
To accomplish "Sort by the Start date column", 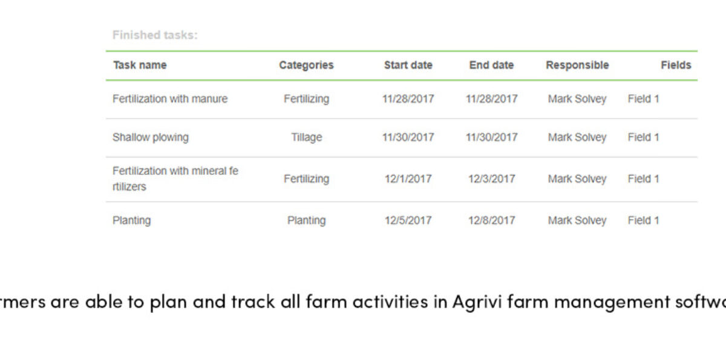I will (408, 65).
